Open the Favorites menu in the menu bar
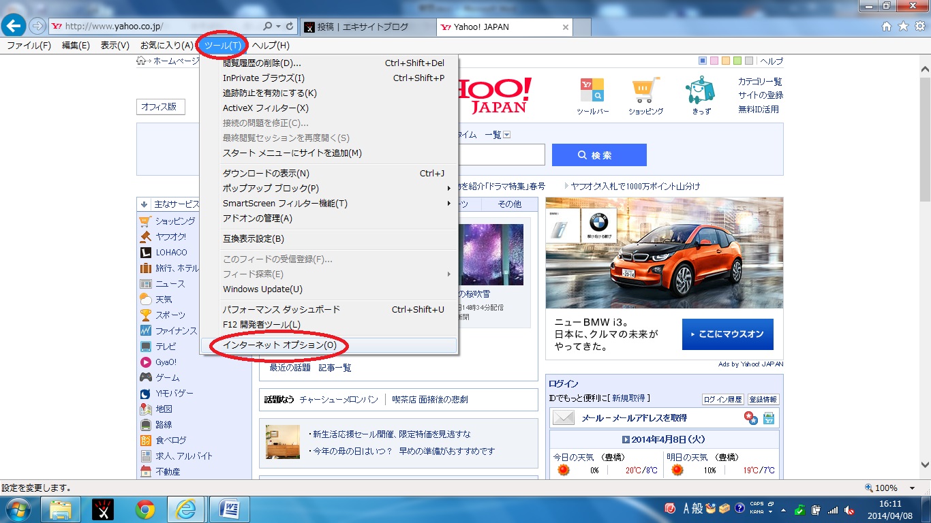Viewport: 931px width, 523px height. 167,46
